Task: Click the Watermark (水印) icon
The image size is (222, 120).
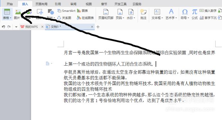Action: (x=131, y=12)
